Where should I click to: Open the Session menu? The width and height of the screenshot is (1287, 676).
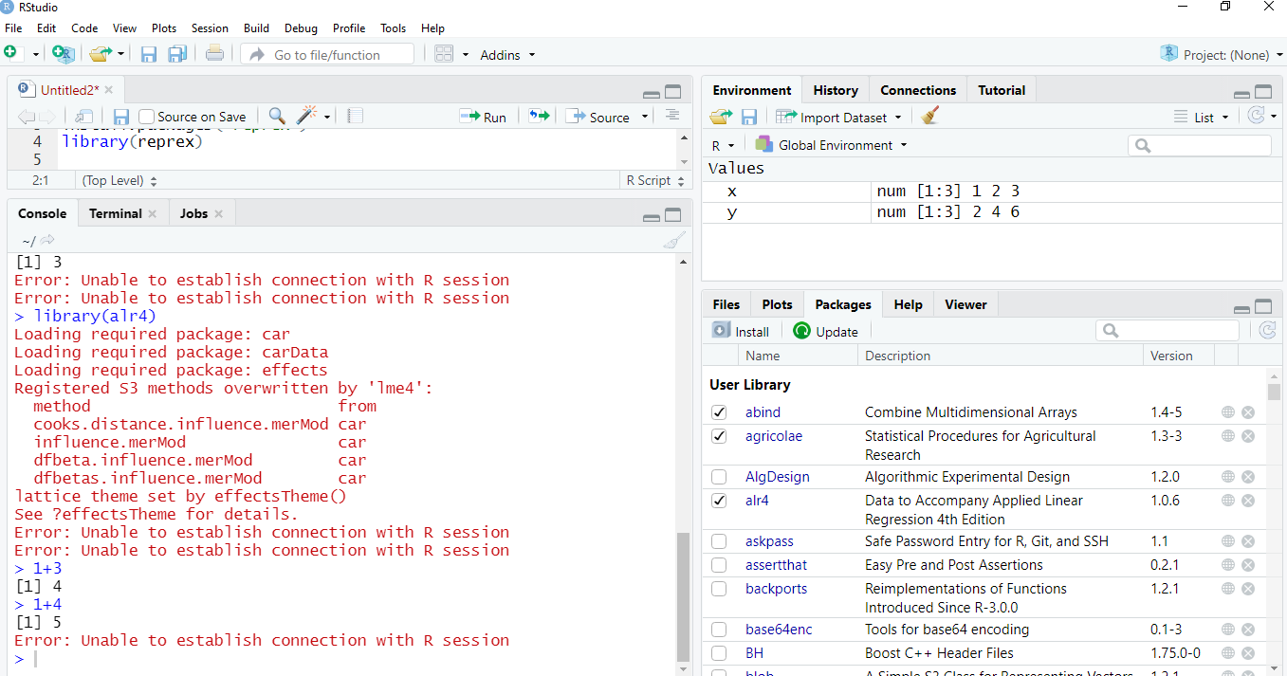[210, 28]
